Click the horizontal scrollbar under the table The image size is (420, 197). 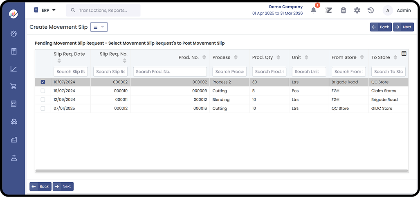pyautogui.click(x=221, y=171)
